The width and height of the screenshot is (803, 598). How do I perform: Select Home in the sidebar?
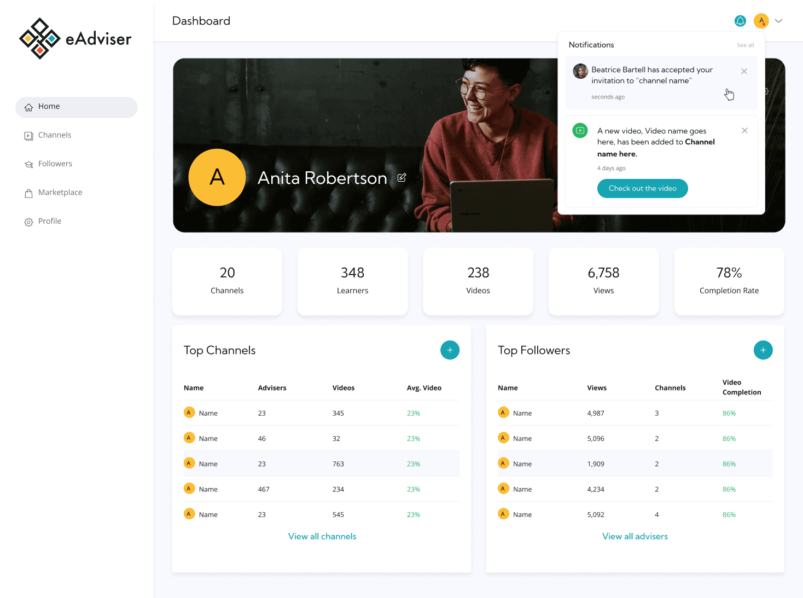(x=49, y=106)
